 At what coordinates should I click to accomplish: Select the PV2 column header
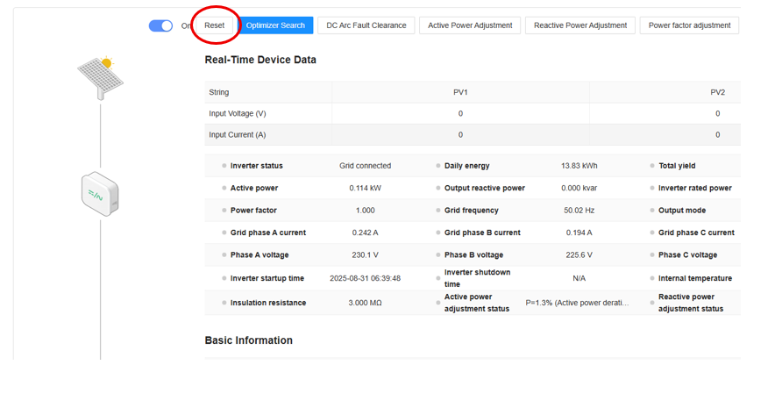[717, 92]
